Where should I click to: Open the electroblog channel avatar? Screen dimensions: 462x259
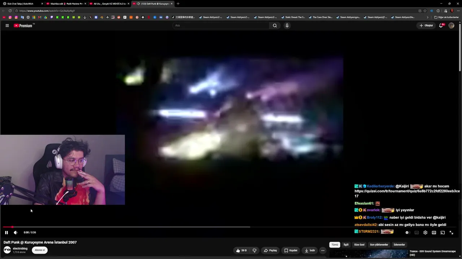pyautogui.click(x=7, y=250)
